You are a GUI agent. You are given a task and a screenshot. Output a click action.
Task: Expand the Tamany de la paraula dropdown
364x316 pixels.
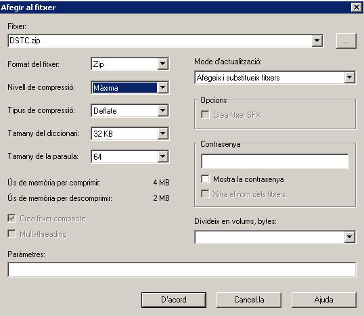tap(163, 156)
